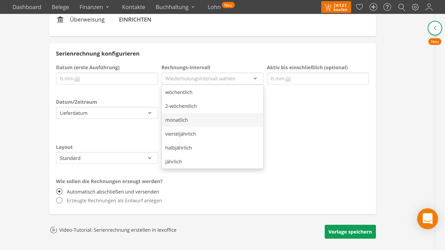Open the favorites heart icon
445x250 pixels.
click(x=359, y=7)
